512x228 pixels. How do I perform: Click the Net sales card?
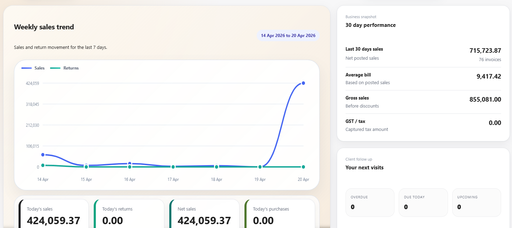(x=204, y=214)
